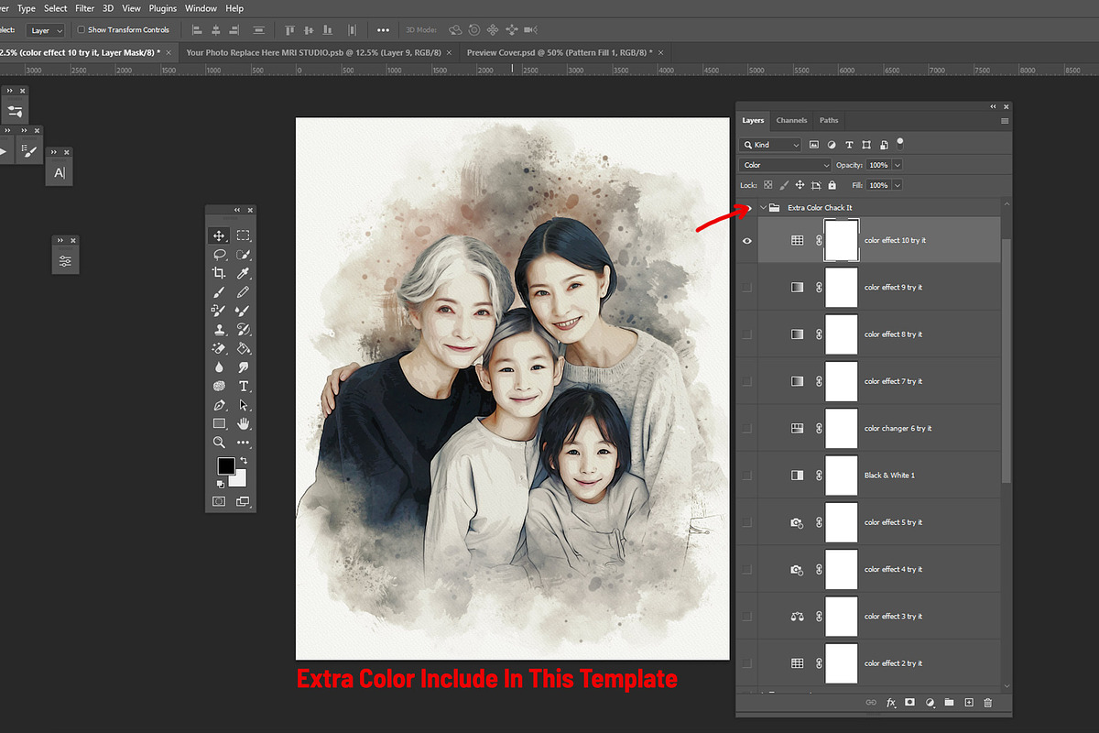
Task: Collapse the tools panel double-arrow
Action: [x=237, y=210]
